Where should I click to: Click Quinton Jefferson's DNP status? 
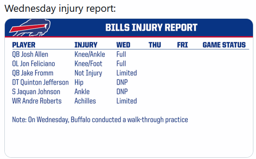pos(122,83)
